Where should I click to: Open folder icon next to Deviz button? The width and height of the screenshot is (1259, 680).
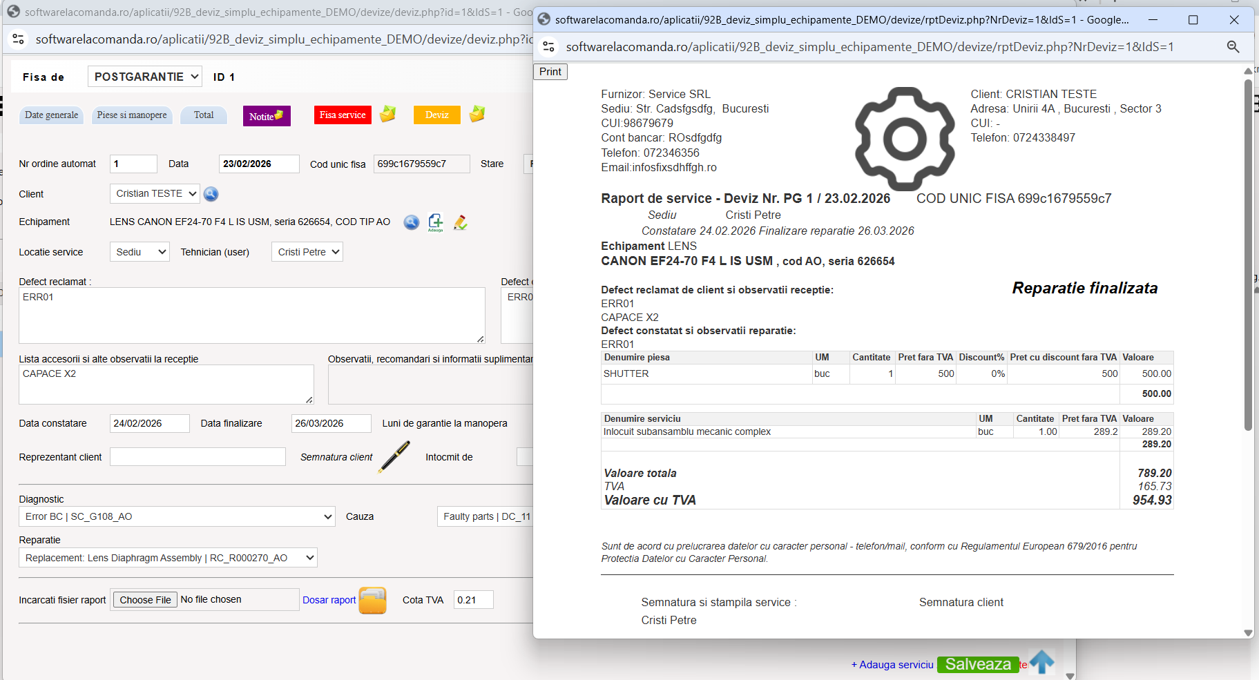coord(477,114)
